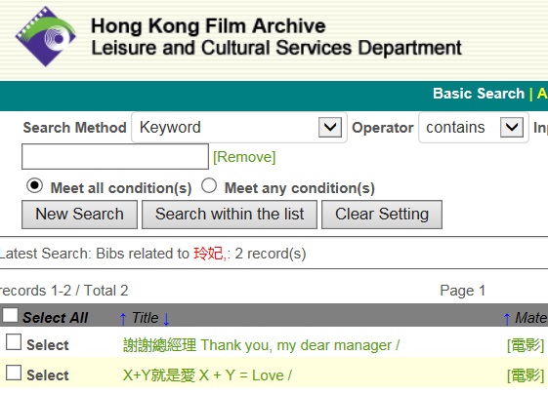The image size is (548, 394).
Task: Expand the Keyword search method combo box
Action: 239,128
